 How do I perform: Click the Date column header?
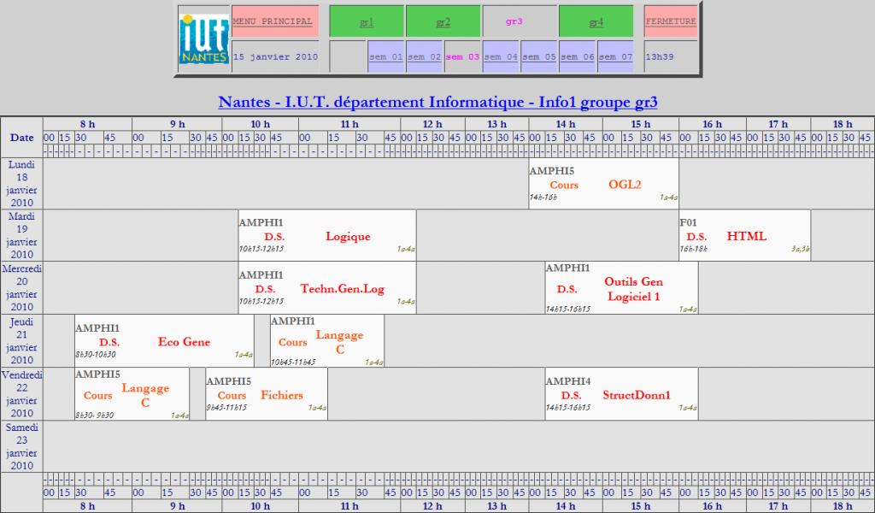pyautogui.click(x=21, y=138)
